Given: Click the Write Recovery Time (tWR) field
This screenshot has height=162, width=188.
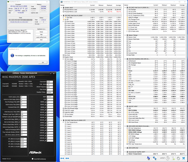Looking at the screenshot, I should coord(24,112).
